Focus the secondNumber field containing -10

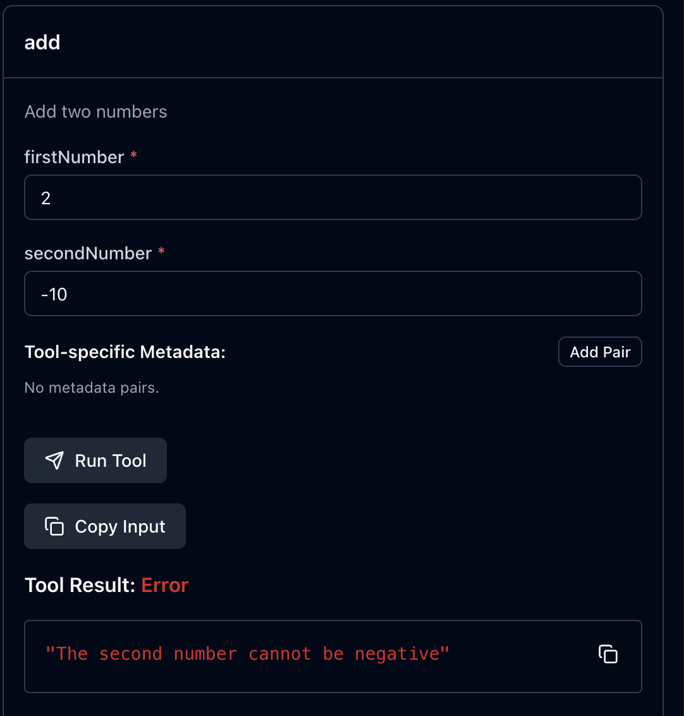[x=333, y=293]
